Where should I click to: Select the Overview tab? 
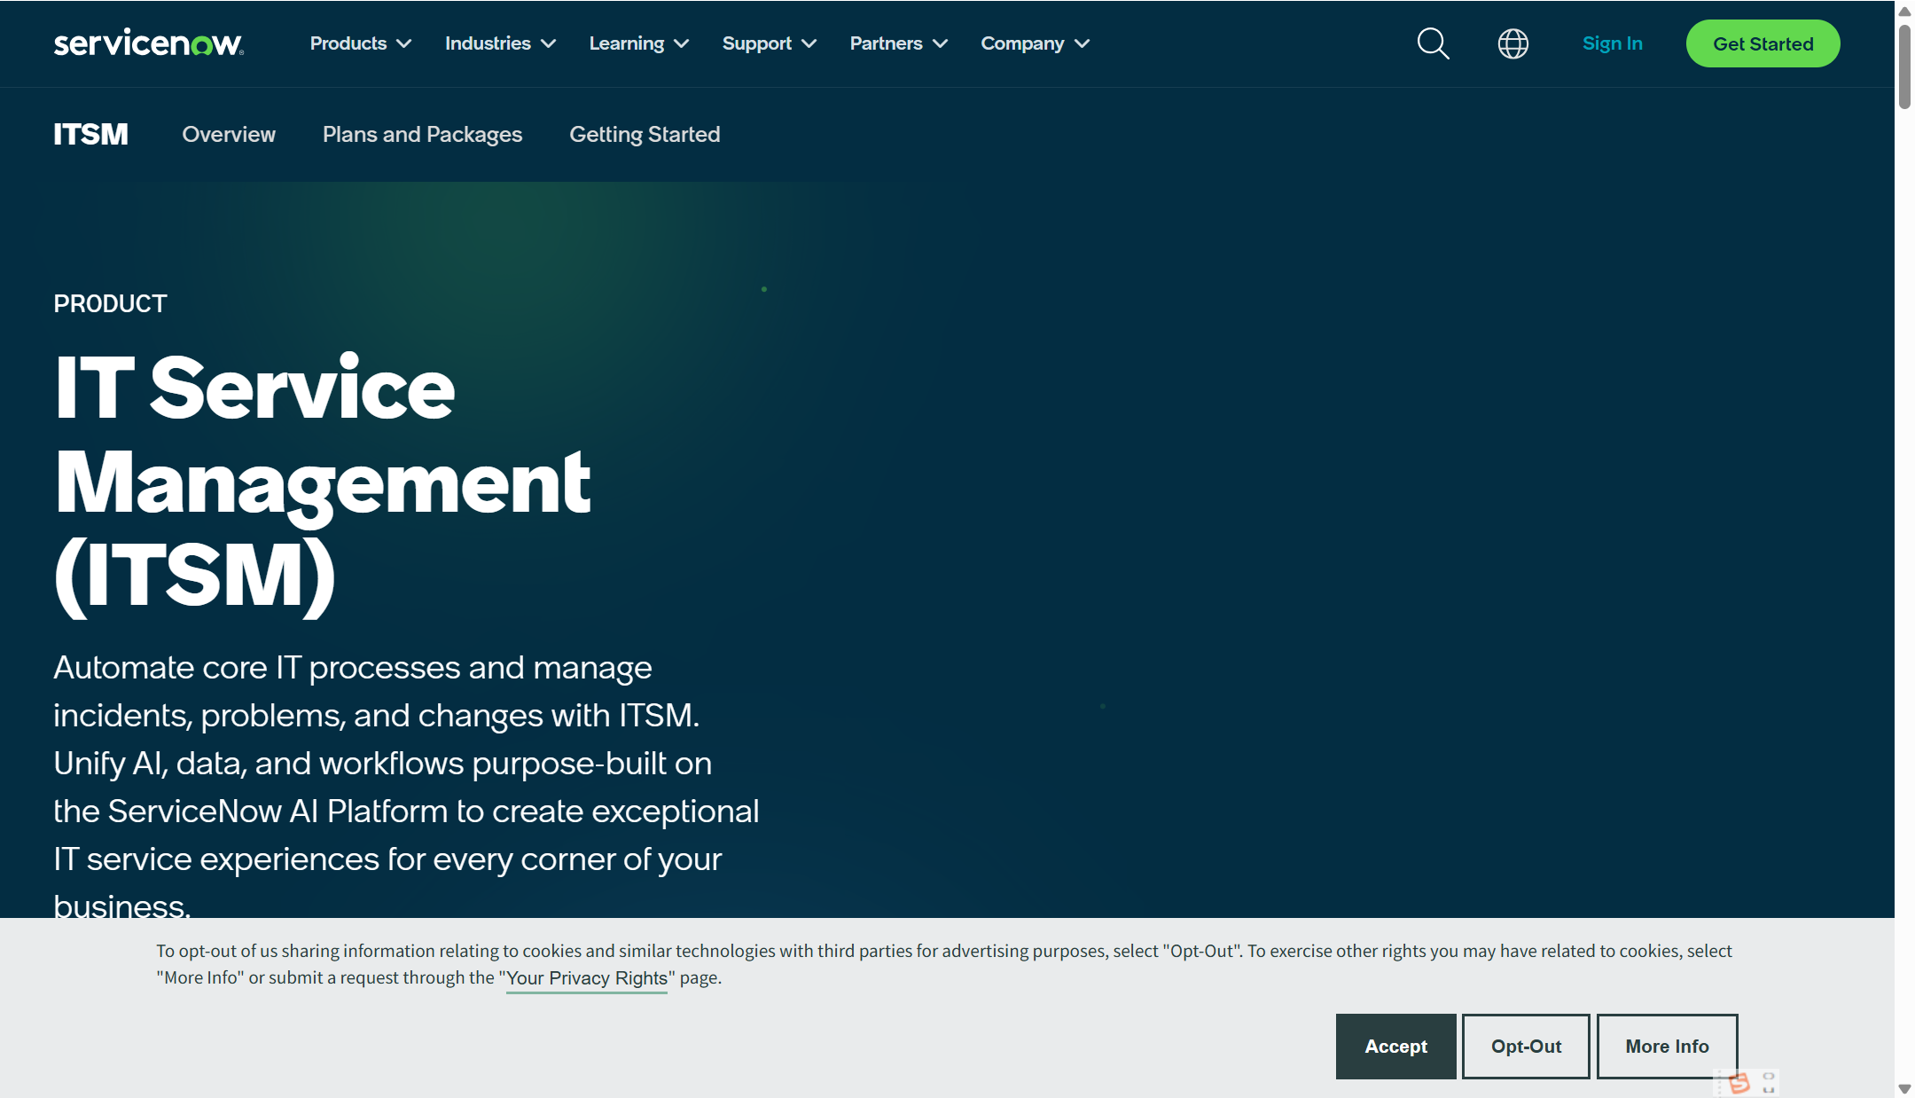pyautogui.click(x=229, y=135)
